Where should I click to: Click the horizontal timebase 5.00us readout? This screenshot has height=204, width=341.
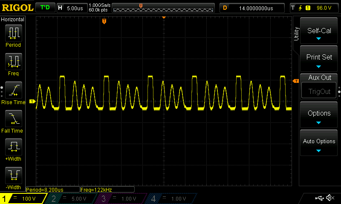click(75, 8)
